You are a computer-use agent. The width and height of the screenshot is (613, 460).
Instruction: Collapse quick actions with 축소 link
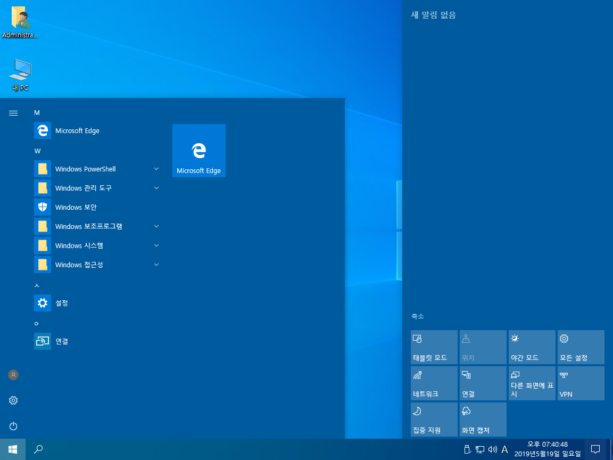(x=418, y=316)
